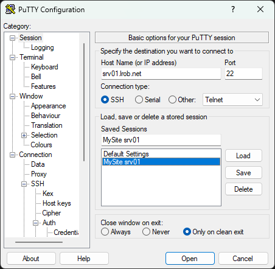The height and width of the screenshot is (269, 275).
Task: Collapse the Auth tree node
Action: click(x=36, y=223)
